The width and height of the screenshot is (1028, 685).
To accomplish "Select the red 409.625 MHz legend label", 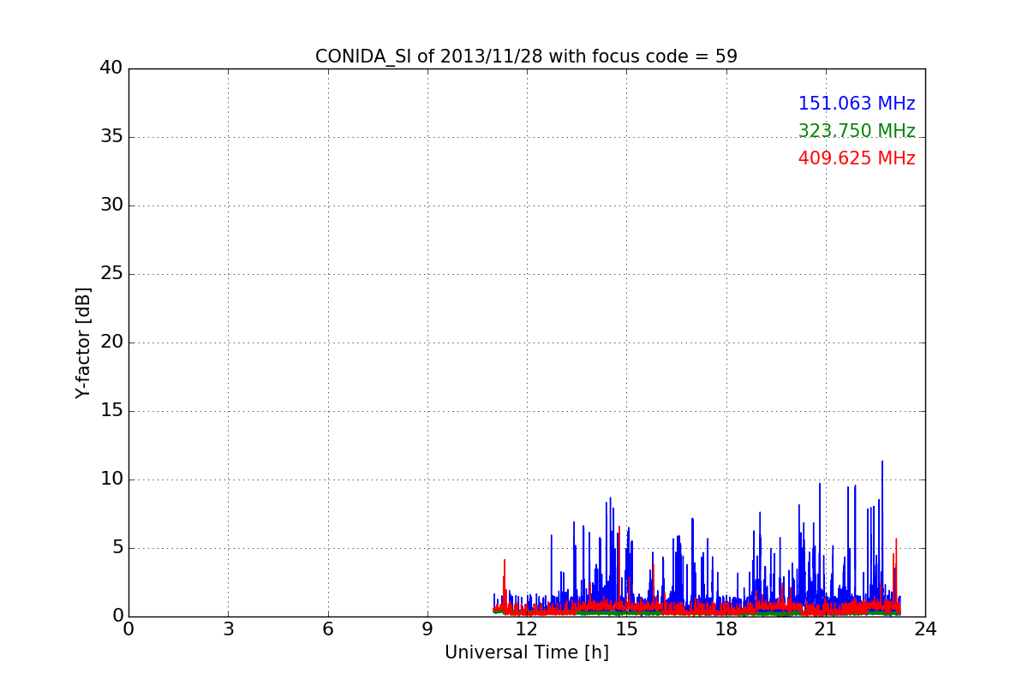I will pos(857,158).
